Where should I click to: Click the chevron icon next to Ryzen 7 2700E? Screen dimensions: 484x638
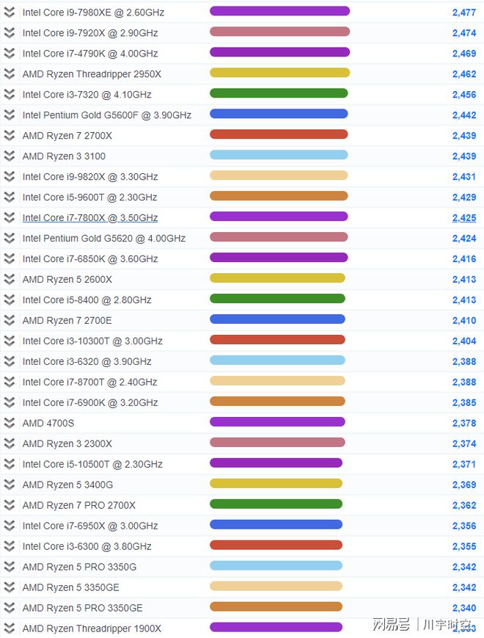(9, 321)
